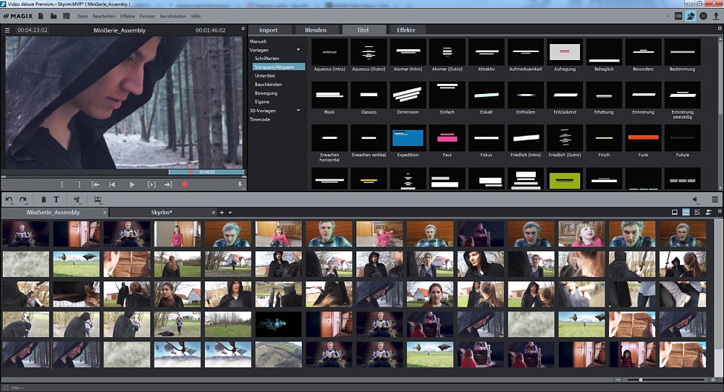Click the zoom slider at bottom right
Screen dimensions: 724x392
point(640,380)
